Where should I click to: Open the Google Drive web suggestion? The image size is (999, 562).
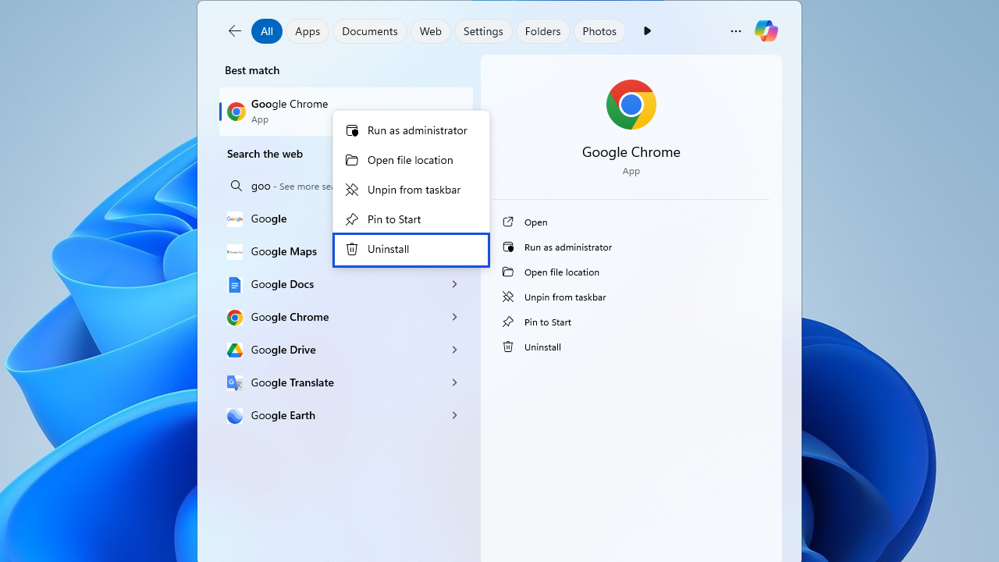point(347,350)
